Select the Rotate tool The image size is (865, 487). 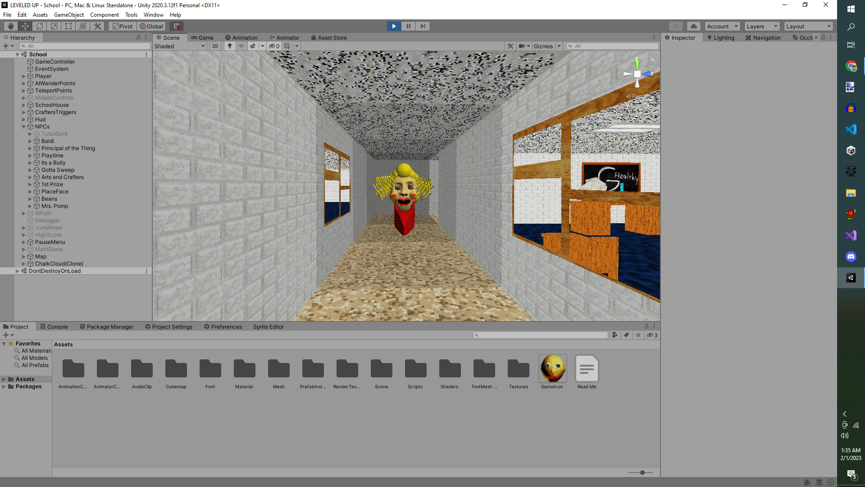point(39,26)
